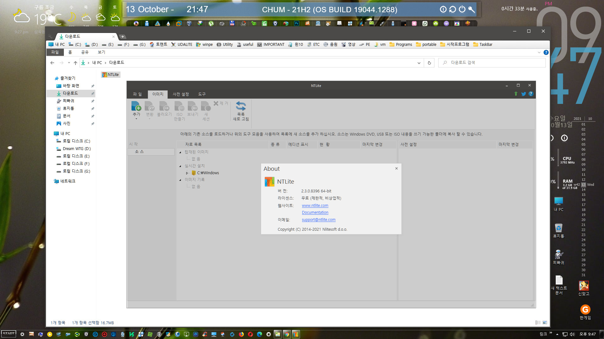
Task: Select the NTLite file in Downloads
Action: [110, 75]
